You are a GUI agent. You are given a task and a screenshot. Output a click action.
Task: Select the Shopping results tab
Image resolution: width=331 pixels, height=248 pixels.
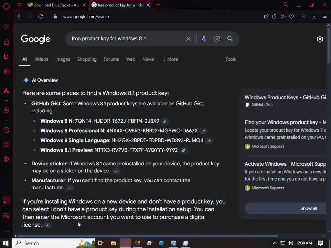[x=87, y=59]
